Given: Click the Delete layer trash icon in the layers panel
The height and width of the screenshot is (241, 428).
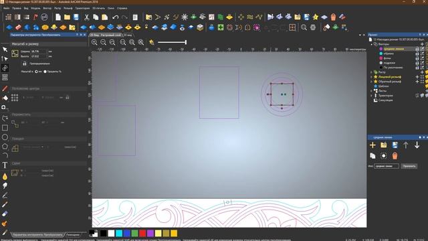Looking at the screenshot, I should (x=395, y=156).
